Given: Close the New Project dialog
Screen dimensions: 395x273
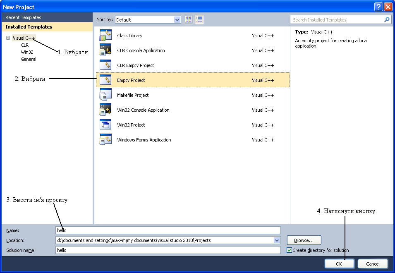Looking at the screenshot, I should click(388, 7).
